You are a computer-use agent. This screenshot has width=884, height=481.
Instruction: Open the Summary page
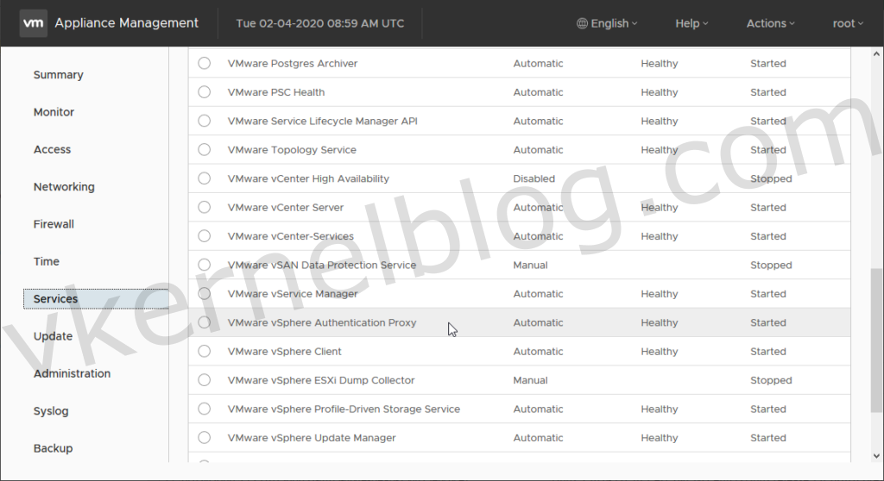click(58, 75)
